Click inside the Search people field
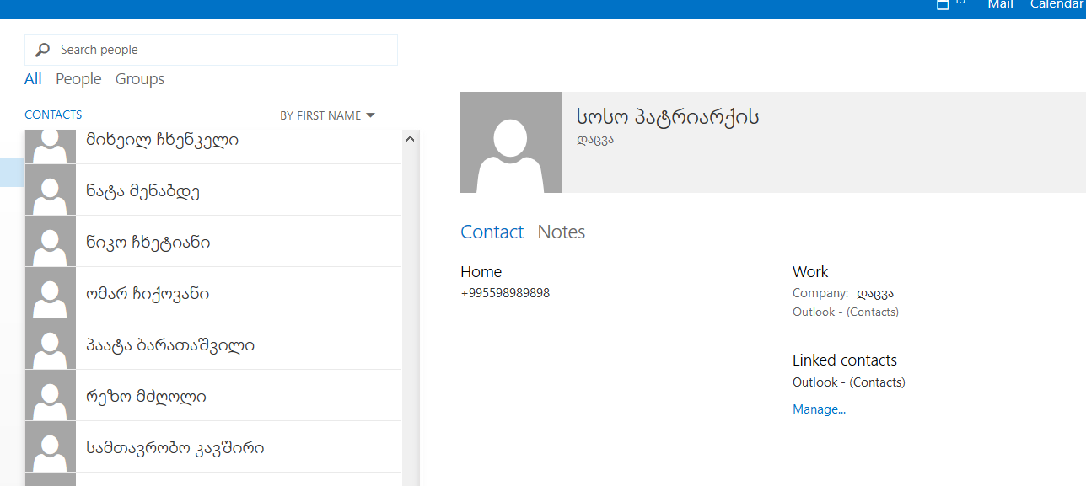1086x486 pixels. (x=219, y=50)
